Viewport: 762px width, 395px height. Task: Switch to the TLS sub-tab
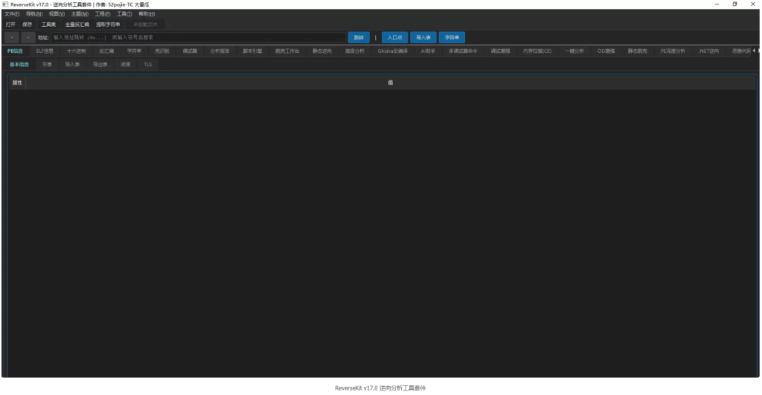[x=148, y=65]
